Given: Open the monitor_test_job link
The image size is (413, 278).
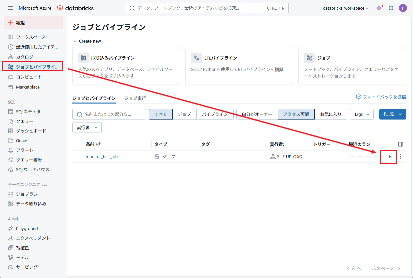Looking at the screenshot, I should [102, 156].
